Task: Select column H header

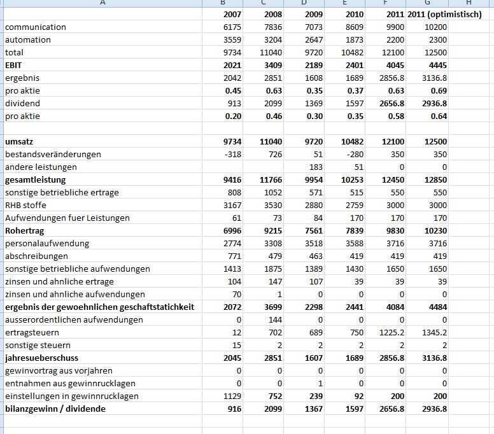Action: coord(469,3)
